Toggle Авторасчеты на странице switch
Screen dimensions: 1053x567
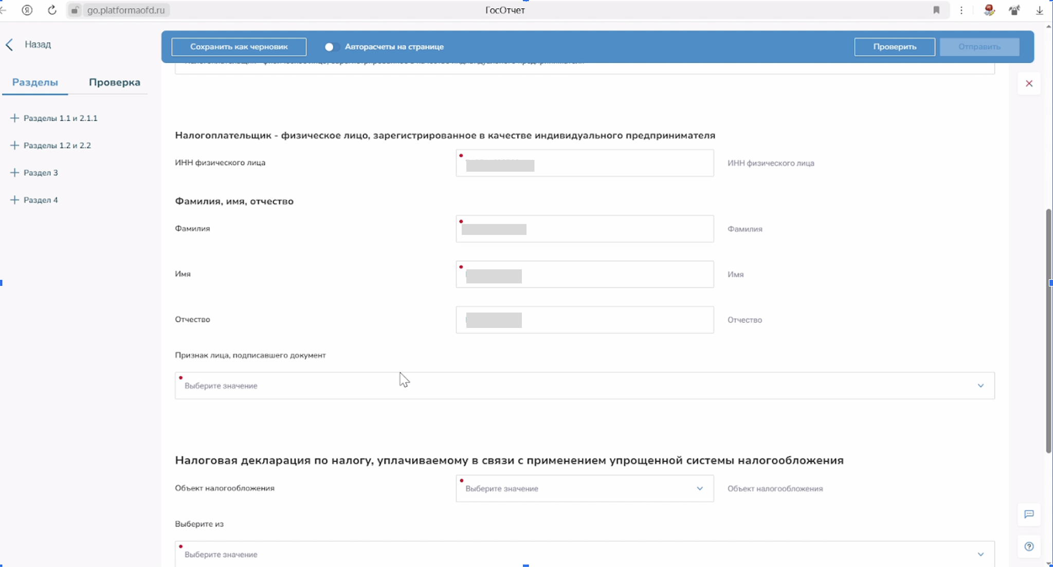coord(331,47)
